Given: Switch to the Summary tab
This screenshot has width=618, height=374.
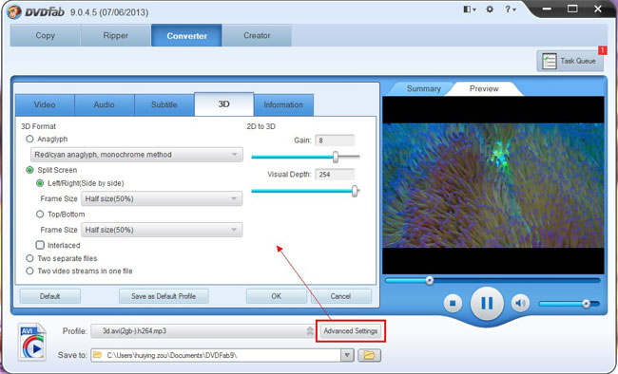Looking at the screenshot, I should [x=424, y=88].
